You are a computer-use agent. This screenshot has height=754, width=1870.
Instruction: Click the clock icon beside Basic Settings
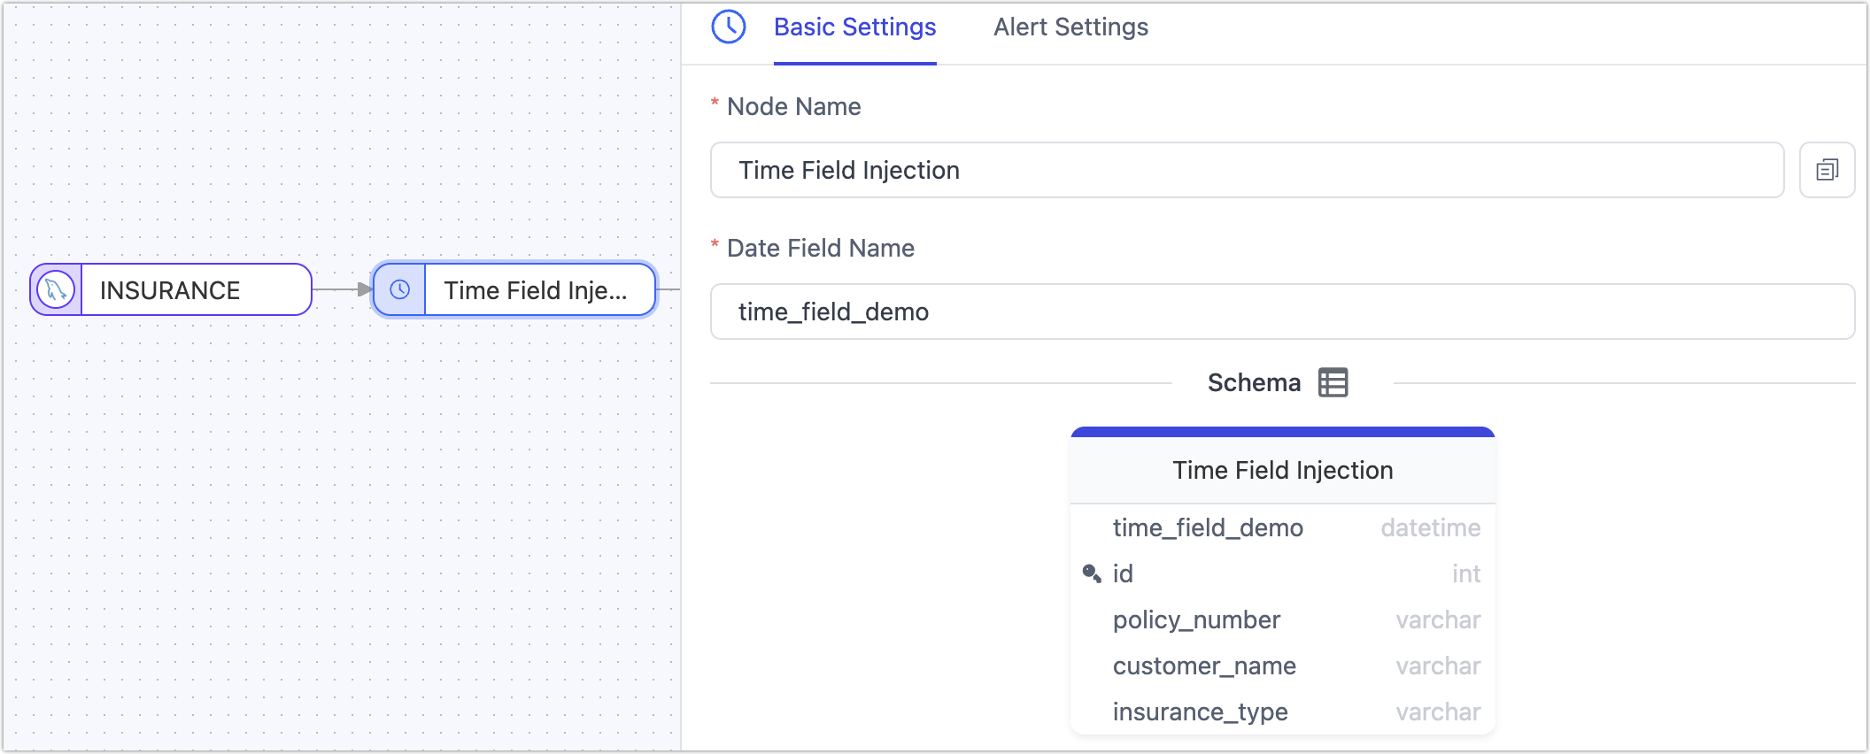[x=728, y=27]
